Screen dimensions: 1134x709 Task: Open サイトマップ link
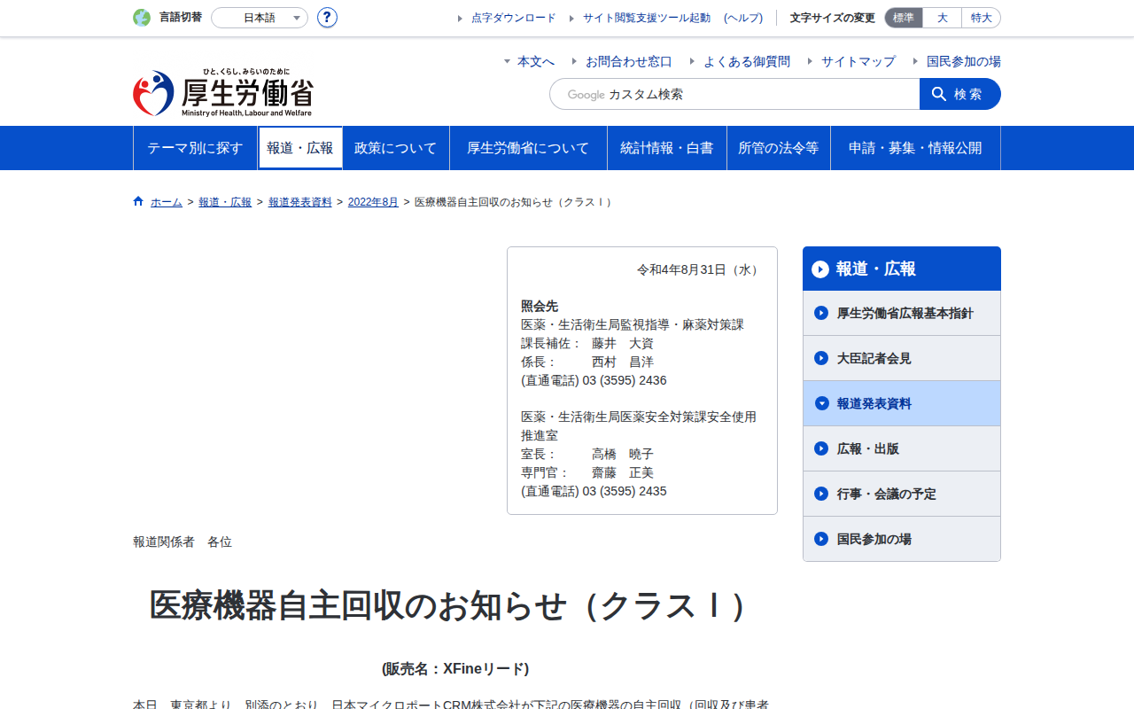coord(858,61)
